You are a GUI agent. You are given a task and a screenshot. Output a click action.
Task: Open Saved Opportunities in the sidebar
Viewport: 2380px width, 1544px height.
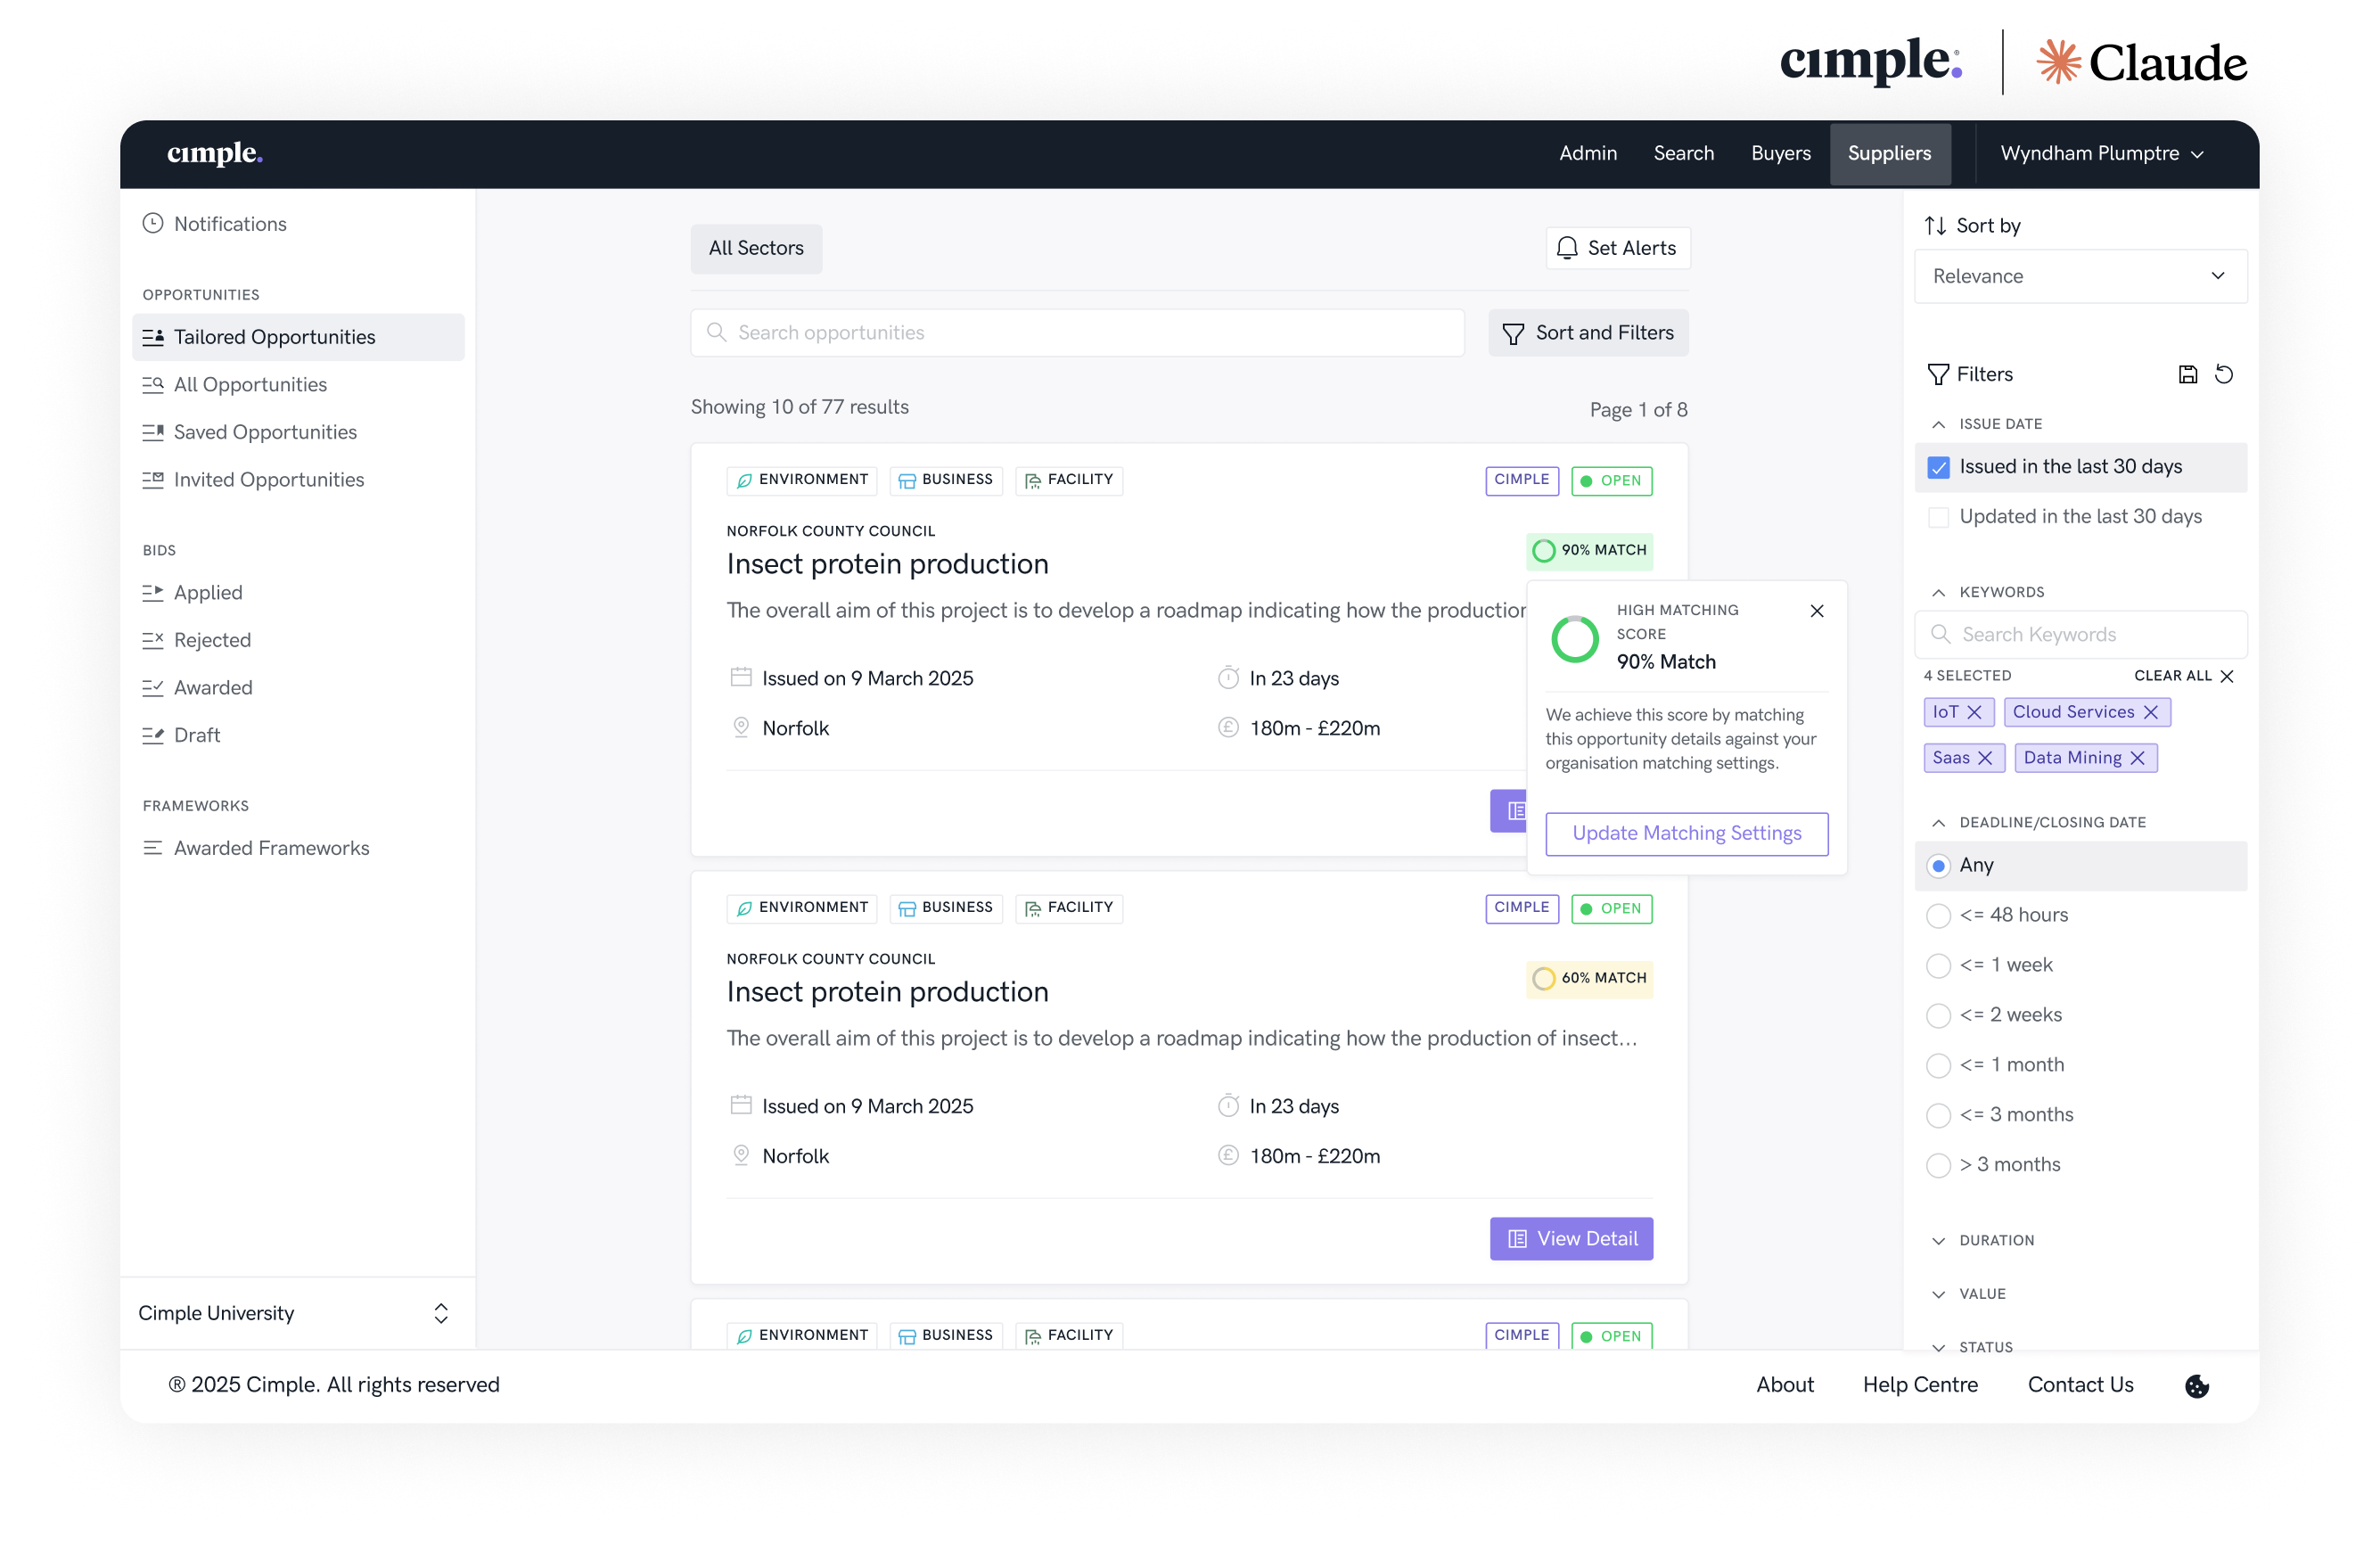coord(298,432)
